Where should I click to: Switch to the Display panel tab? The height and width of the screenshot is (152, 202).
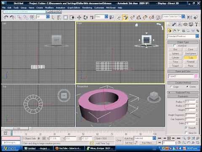pyautogui.click(x=191, y=24)
